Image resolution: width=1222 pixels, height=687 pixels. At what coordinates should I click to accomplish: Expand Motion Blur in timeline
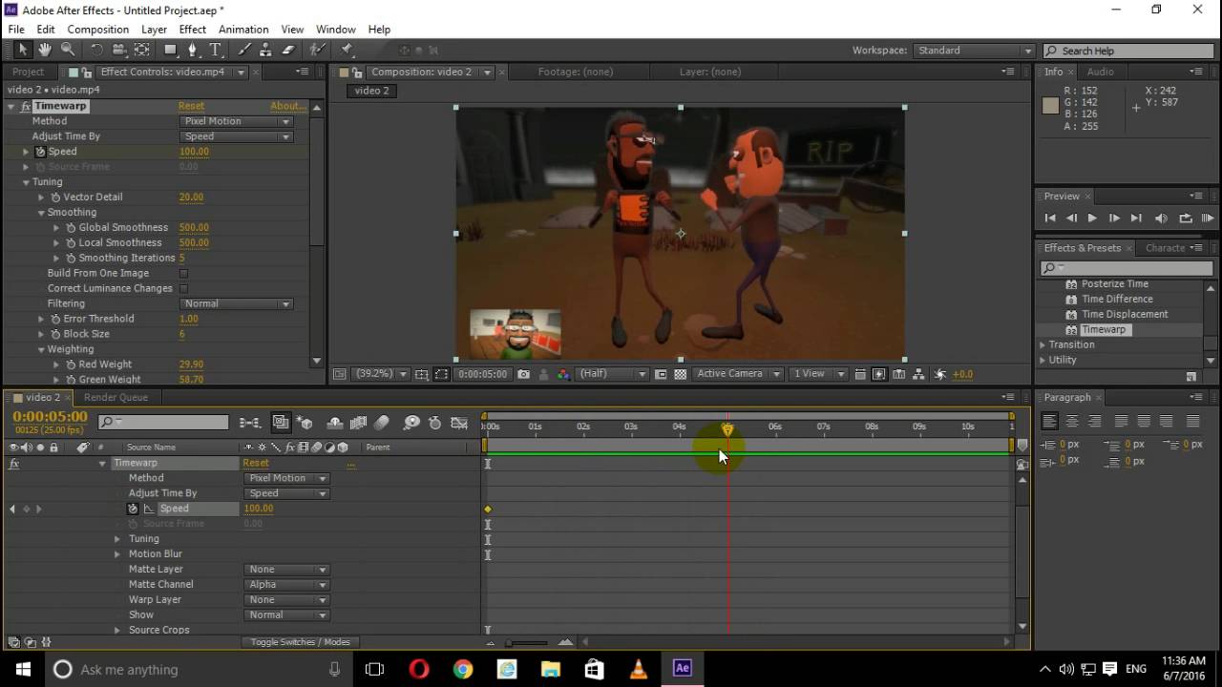(x=117, y=554)
